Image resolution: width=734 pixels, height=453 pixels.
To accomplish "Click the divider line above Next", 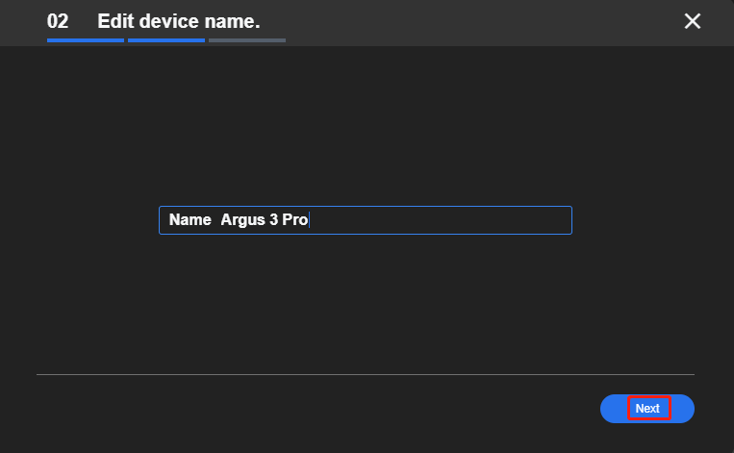I will tap(366, 374).
